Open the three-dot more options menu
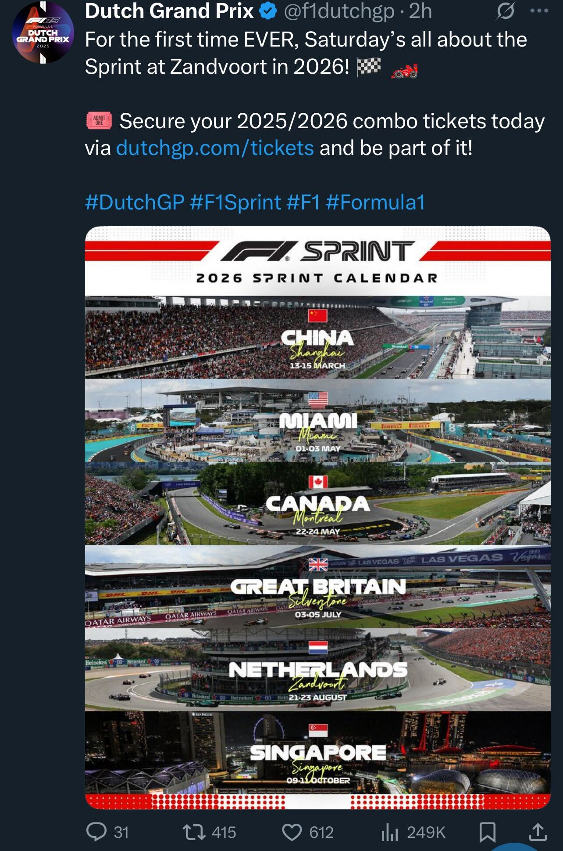563x851 pixels. (539, 11)
